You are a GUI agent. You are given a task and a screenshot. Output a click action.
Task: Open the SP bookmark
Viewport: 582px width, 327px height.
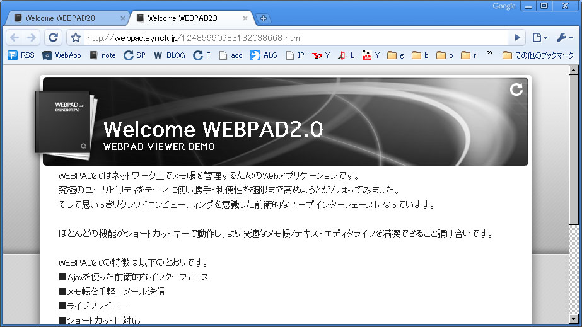[134, 55]
